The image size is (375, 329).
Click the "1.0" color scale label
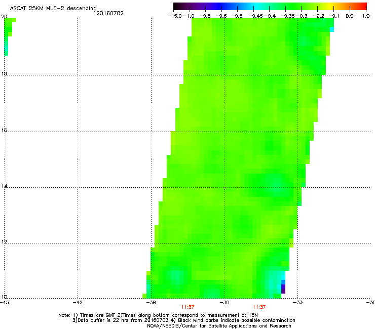tap(366, 16)
